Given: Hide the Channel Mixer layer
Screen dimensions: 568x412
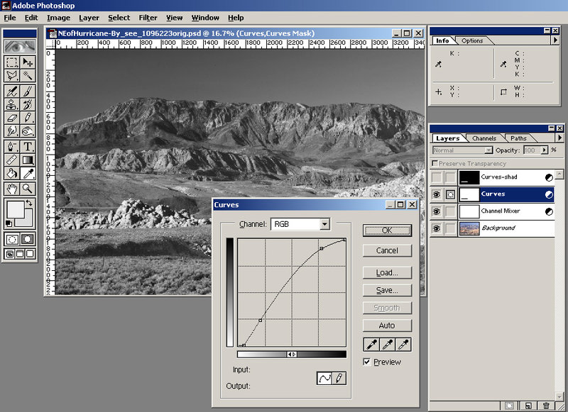Looking at the screenshot, I should click(437, 211).
